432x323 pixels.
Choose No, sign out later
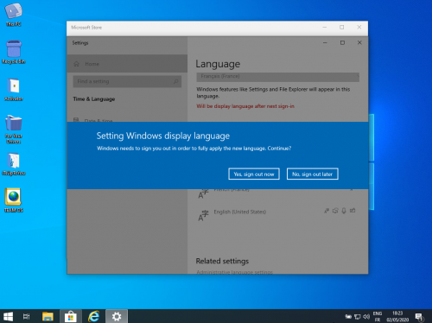pyautogui.click(x=313, y=174)
